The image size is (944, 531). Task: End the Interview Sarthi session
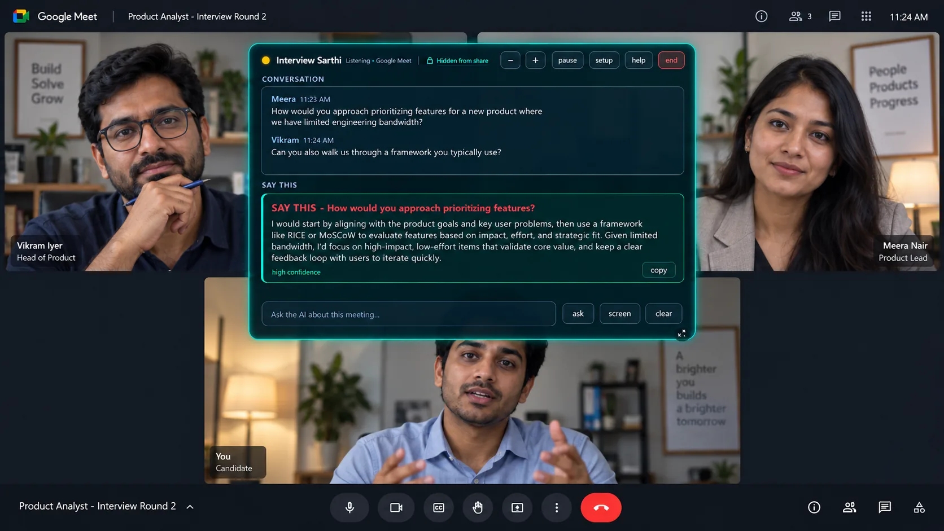point(671,60)
